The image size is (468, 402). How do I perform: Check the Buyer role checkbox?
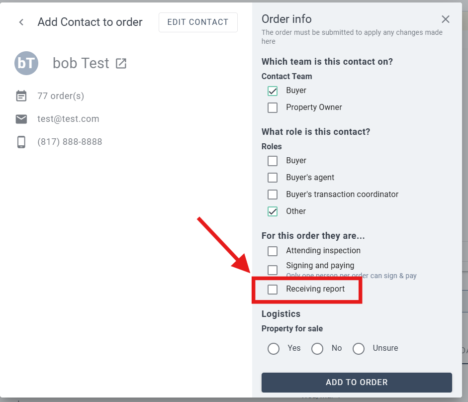point(273,161)
